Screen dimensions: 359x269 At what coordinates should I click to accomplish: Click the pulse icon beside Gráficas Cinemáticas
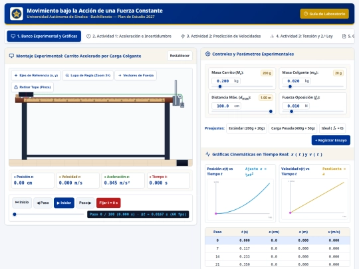(x=207, y=154)
